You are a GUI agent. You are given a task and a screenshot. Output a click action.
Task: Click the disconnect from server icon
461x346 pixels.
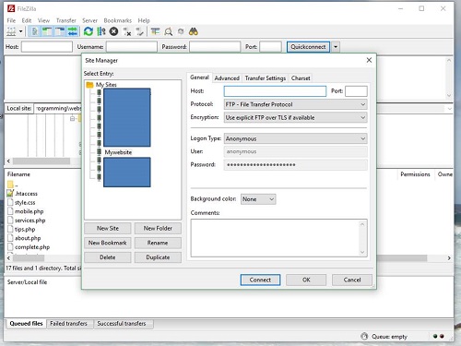[x=127, y=31]
